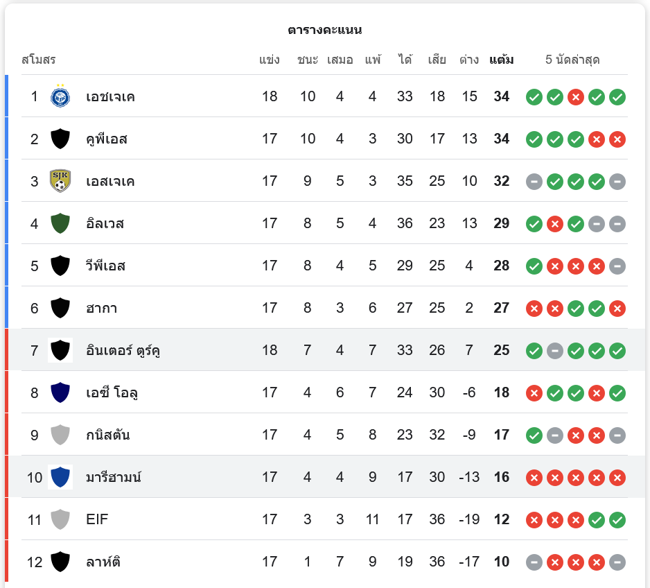Click the แต้ม points column header
The image size is (650, 588).
pos(501,60)
